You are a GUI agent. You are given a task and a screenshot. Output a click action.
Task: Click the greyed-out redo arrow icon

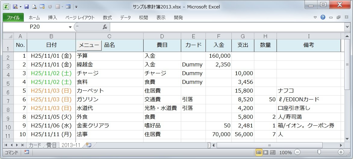50,7
